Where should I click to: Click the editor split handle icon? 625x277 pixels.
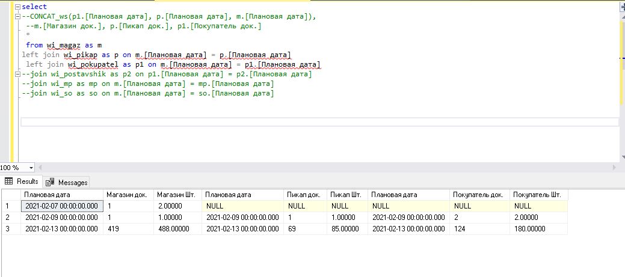(621, 7)
